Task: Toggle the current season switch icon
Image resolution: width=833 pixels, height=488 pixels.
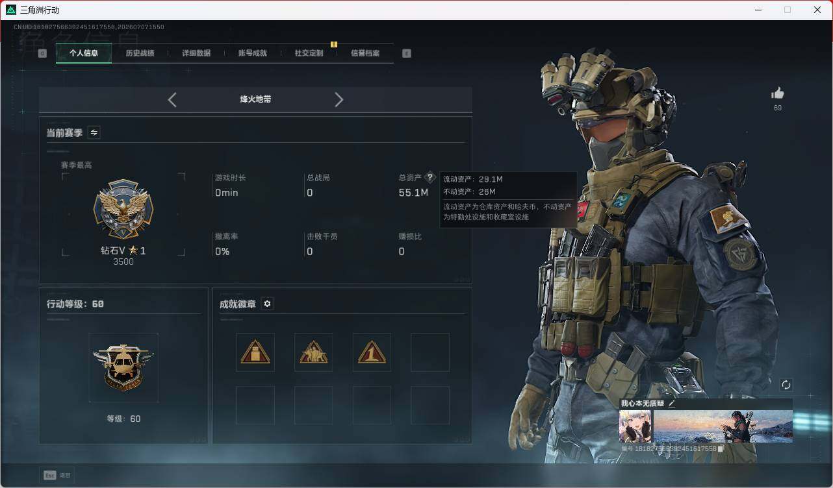Action: tap(94, 132)
